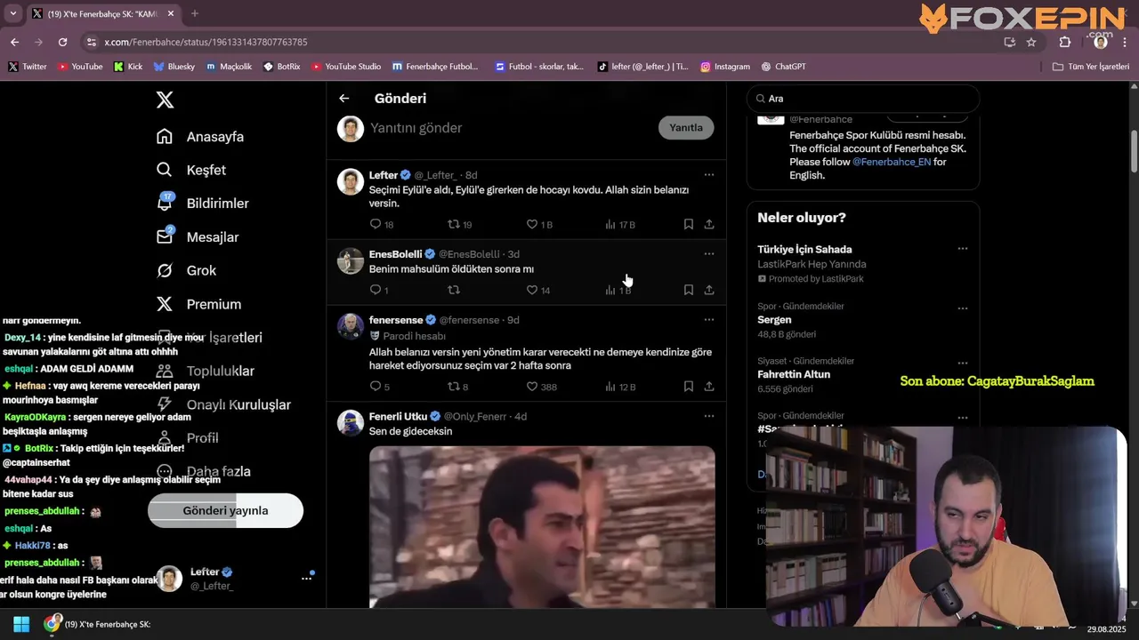
Task: Focus the Ara search field
Action: [x=863, y=99]
